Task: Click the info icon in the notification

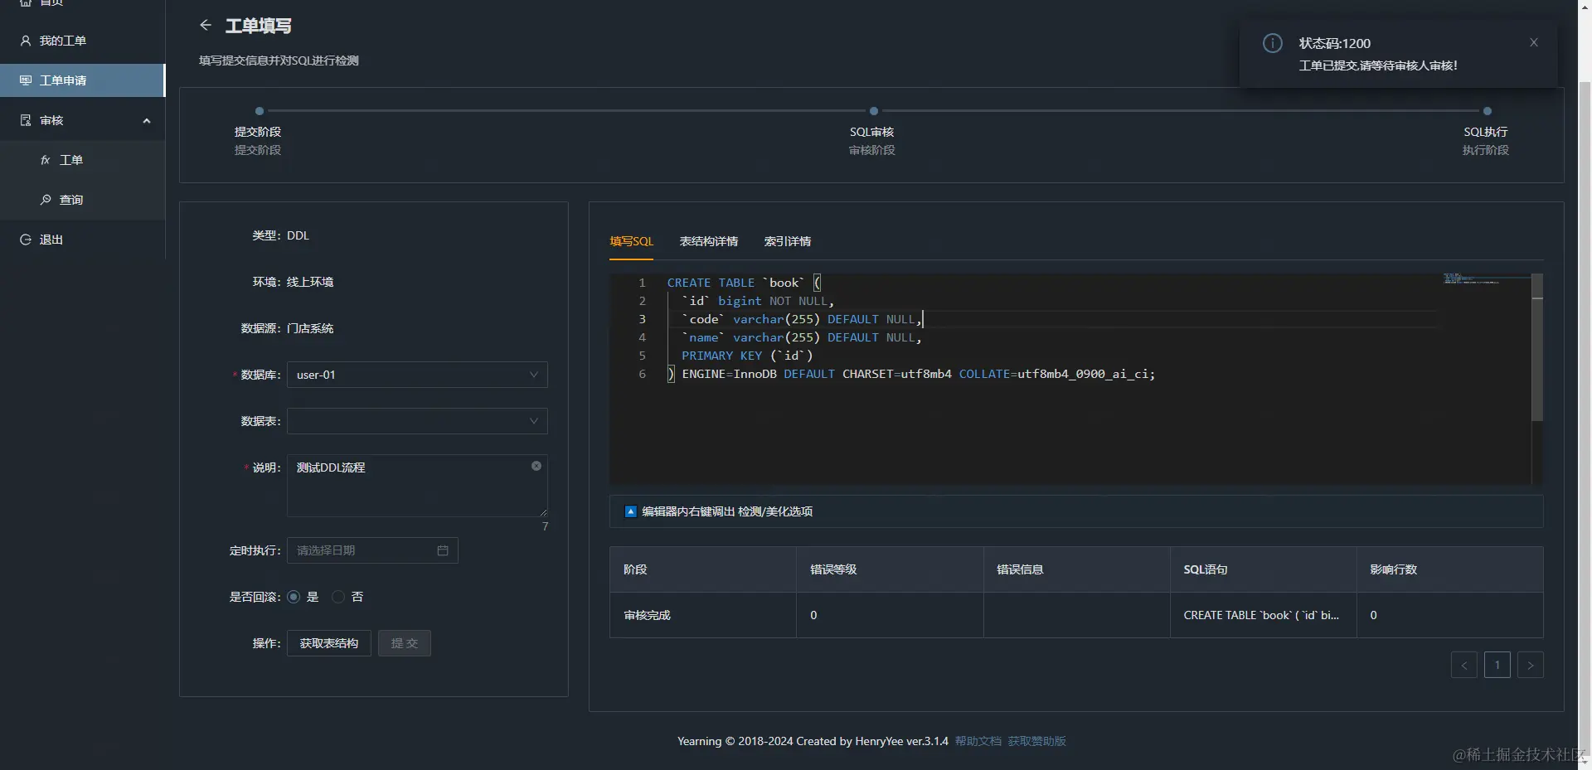Action: (1273, 43)
